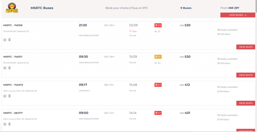This screenshot has height=132, width=257.
Task: Click the 17-Dec arrival date
Action: tap(133, 31)
